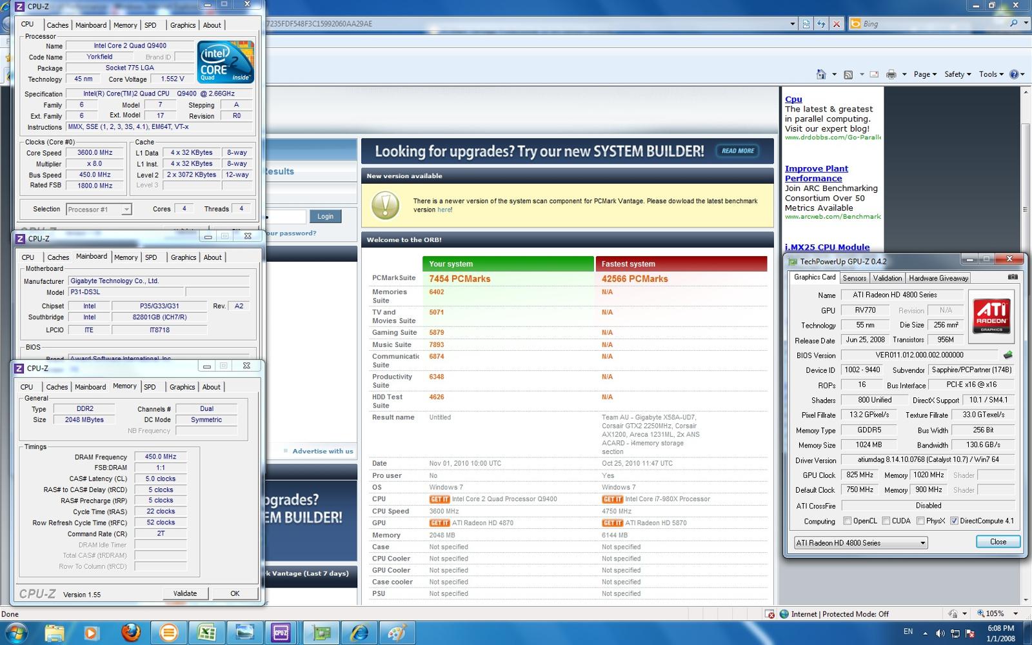Image resolution: width=1032 pixels, height=645 pixels.
Task: Click the Close button in GPU-Z
Action: click(998, 542)
